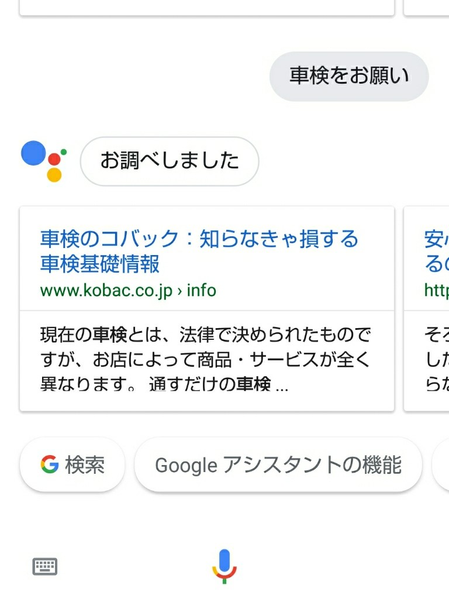
Task: Tap the Google Assistant colored dots logo
Action: [43, 161]
